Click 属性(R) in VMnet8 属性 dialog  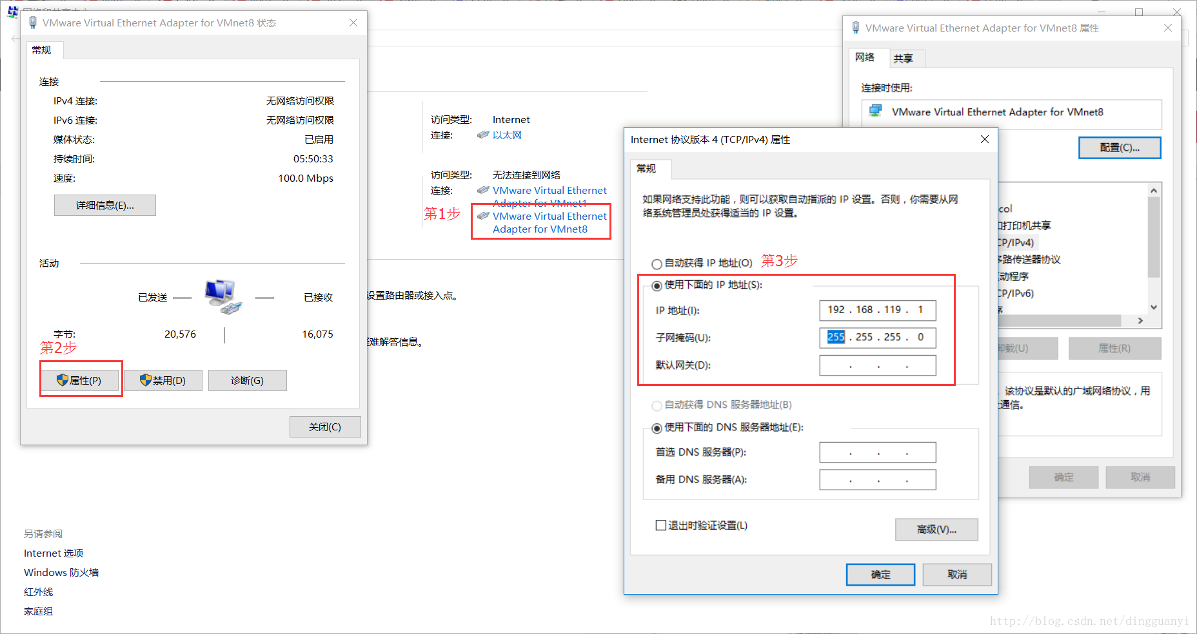pyautogui.click(x=1114, y=349)
